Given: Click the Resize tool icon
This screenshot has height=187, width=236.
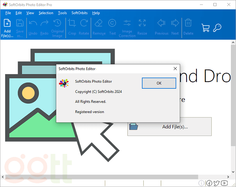Looking at the screenshot, I should [x=142, y=27].
